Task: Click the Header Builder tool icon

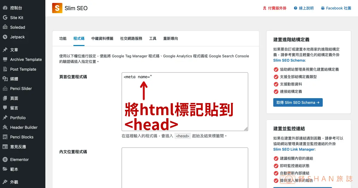Action: [5, 127]
